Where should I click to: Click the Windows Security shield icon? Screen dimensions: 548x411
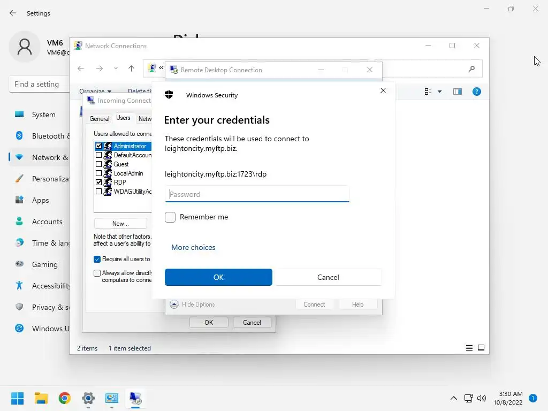pos(169,95)
